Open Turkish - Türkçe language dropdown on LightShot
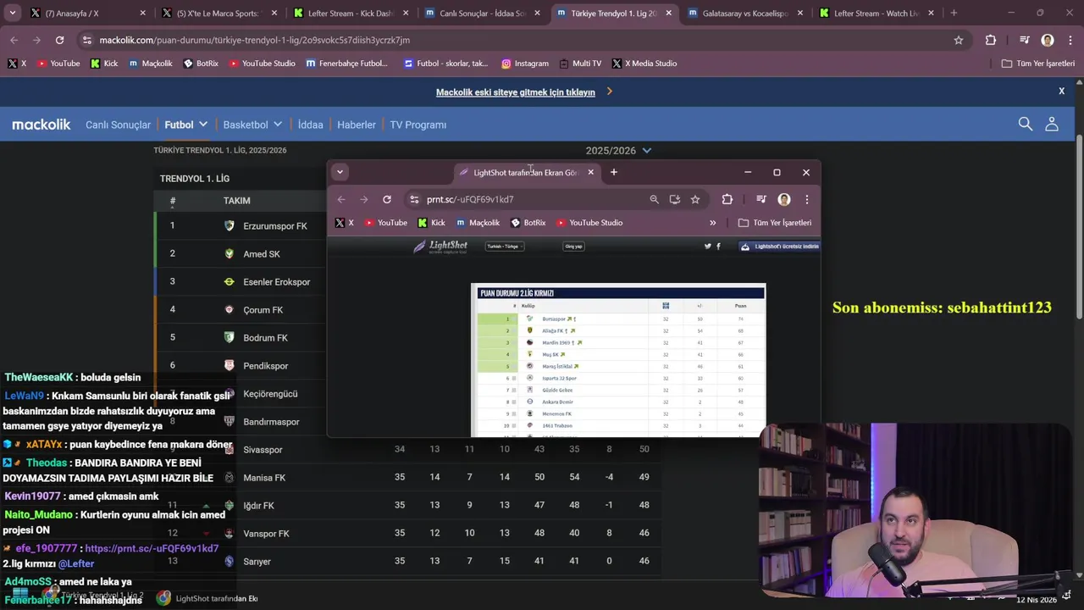The height and width of the screenshot is (610, 1084). click(504, 247)
